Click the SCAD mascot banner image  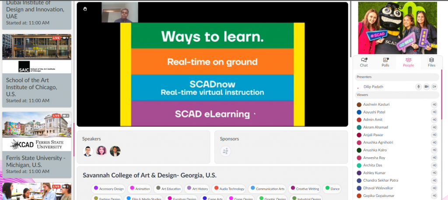point(397,28)
